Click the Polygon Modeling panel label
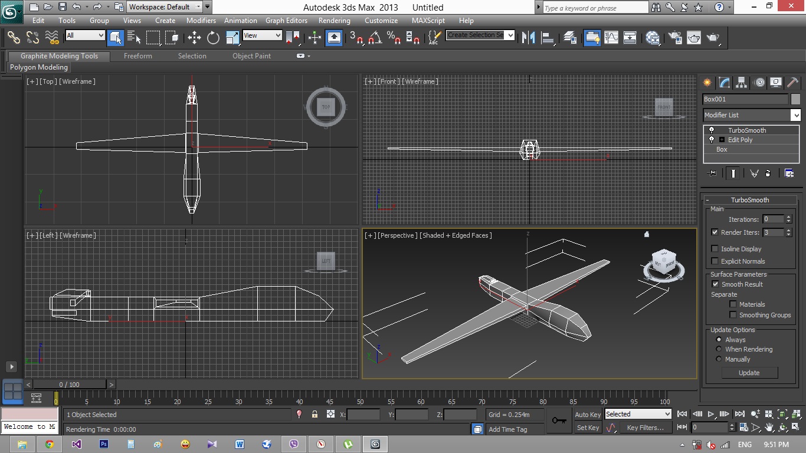 tap(39, 67)
